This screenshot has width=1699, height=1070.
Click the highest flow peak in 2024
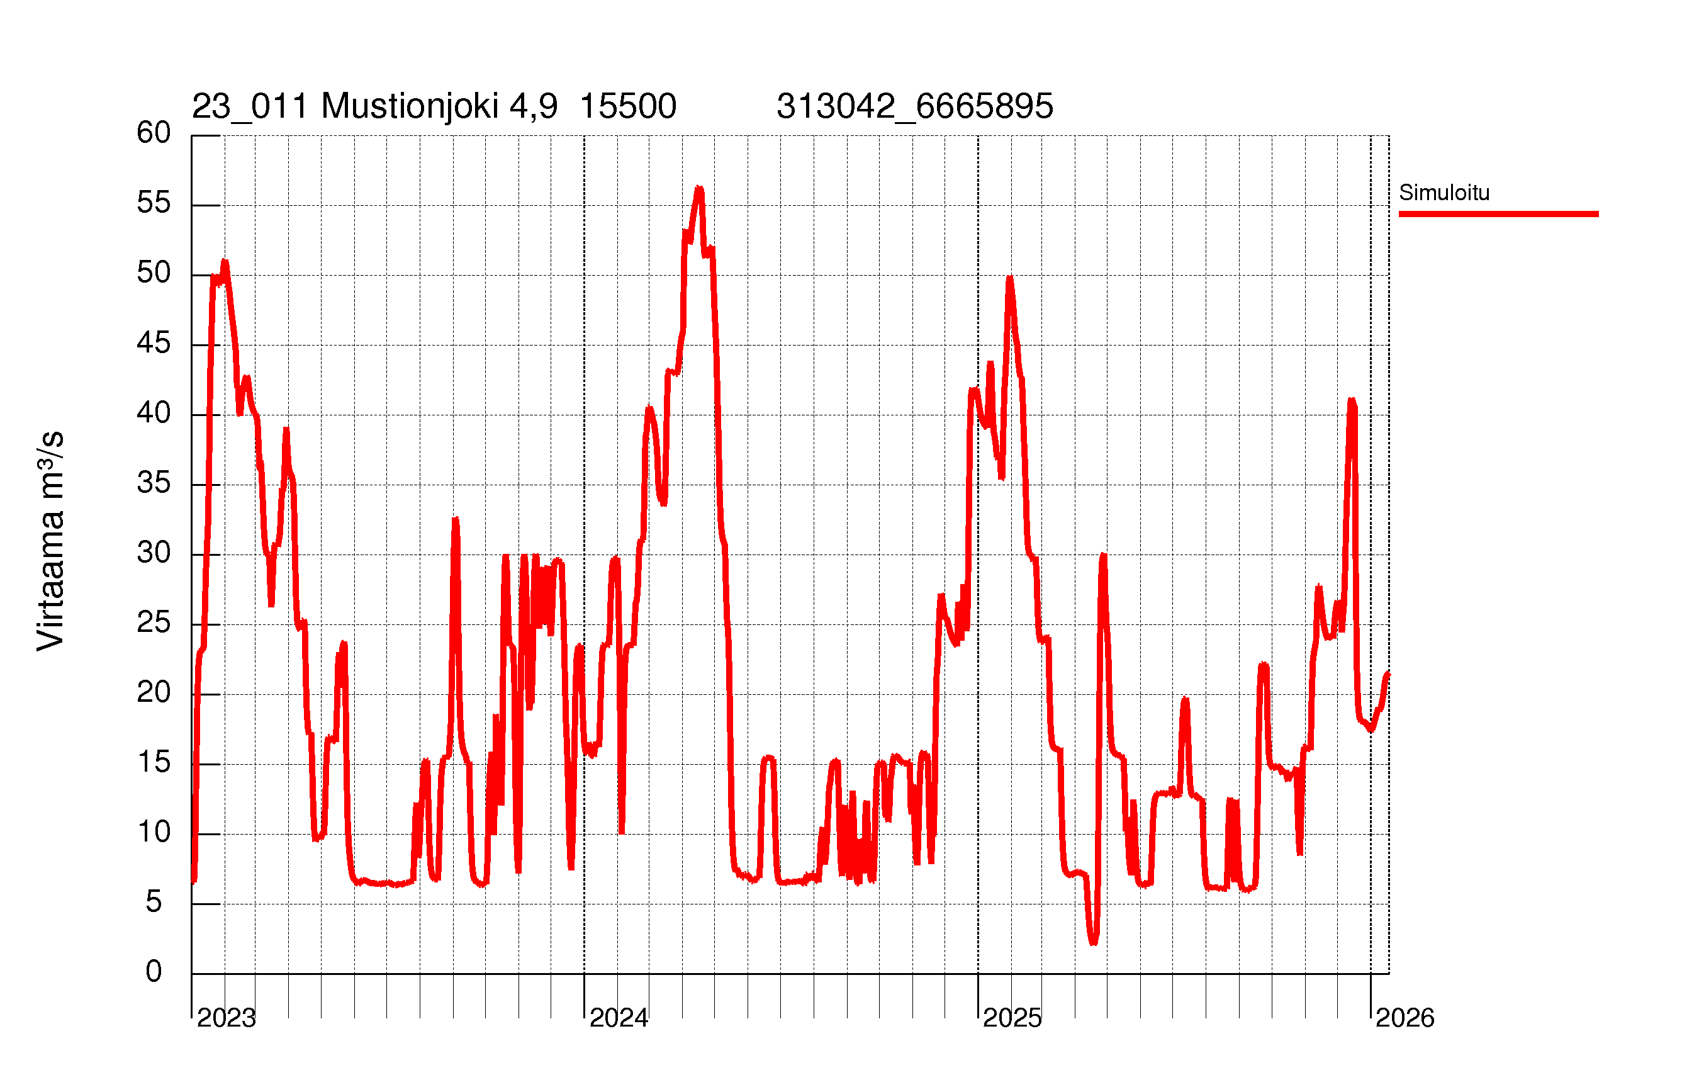(x=698, y=188)
